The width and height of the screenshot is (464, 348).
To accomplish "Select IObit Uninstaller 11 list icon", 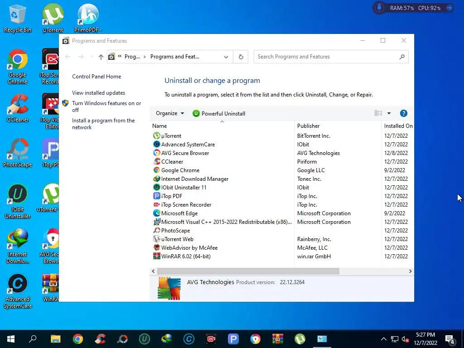I will [x=156, y=187].
